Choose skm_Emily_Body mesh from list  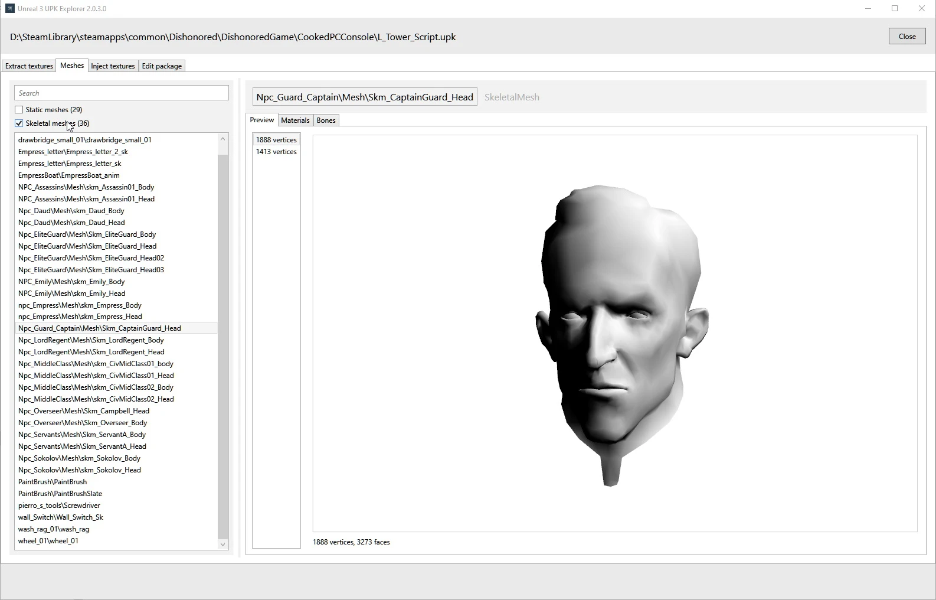point(71,282)
